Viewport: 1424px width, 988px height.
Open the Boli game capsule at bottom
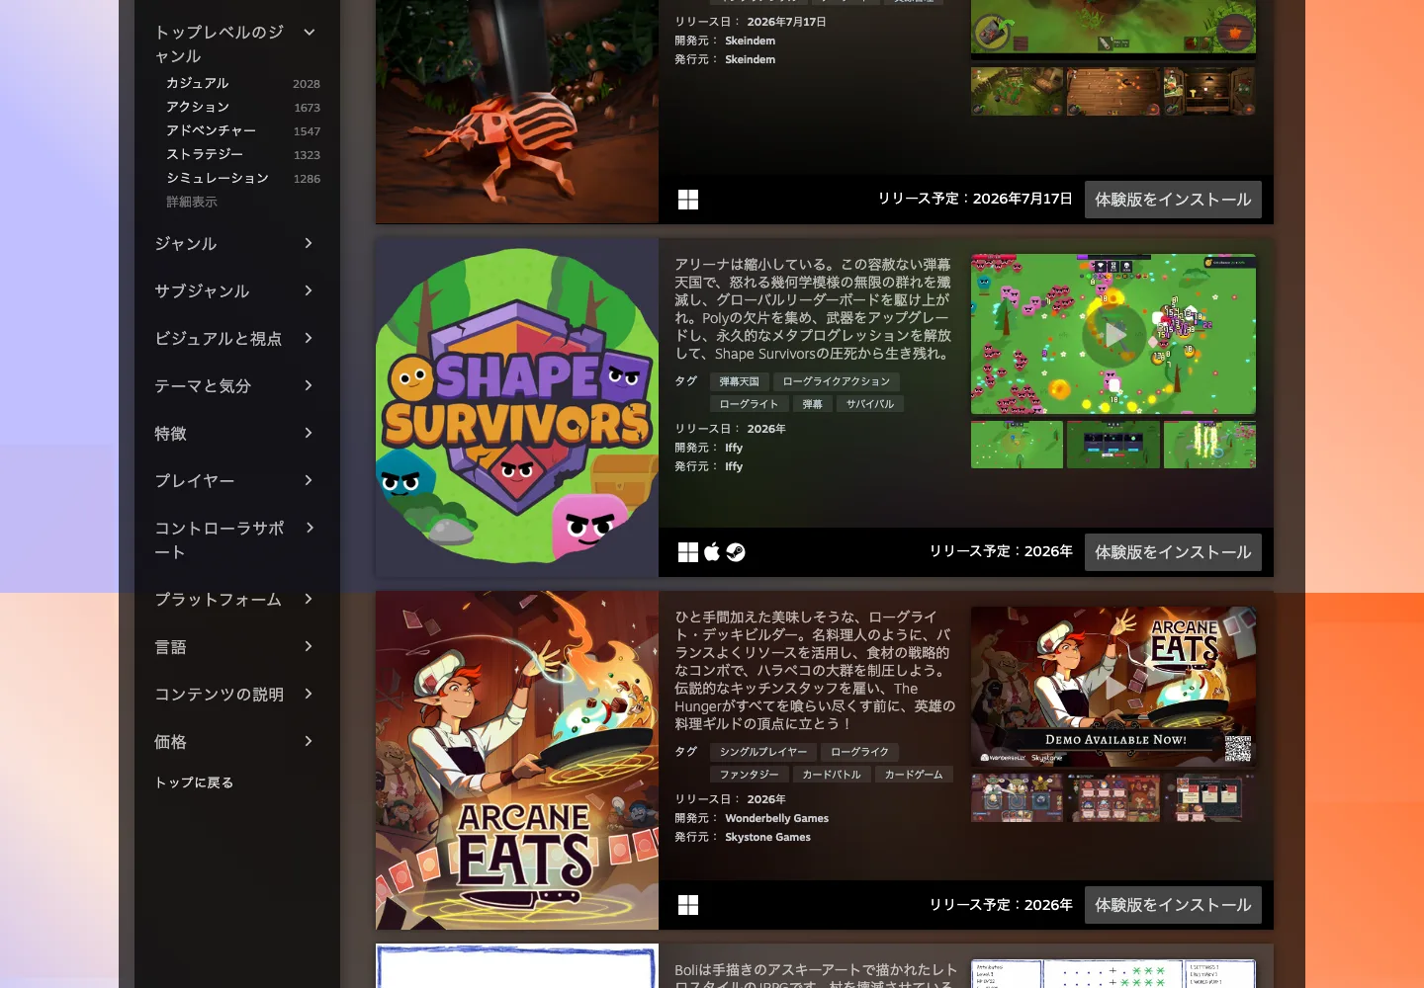(x=517, y=966)
